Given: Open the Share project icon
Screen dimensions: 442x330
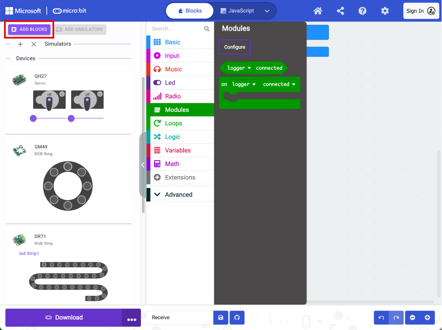Looking at the screenshot, I should (340, 11).
